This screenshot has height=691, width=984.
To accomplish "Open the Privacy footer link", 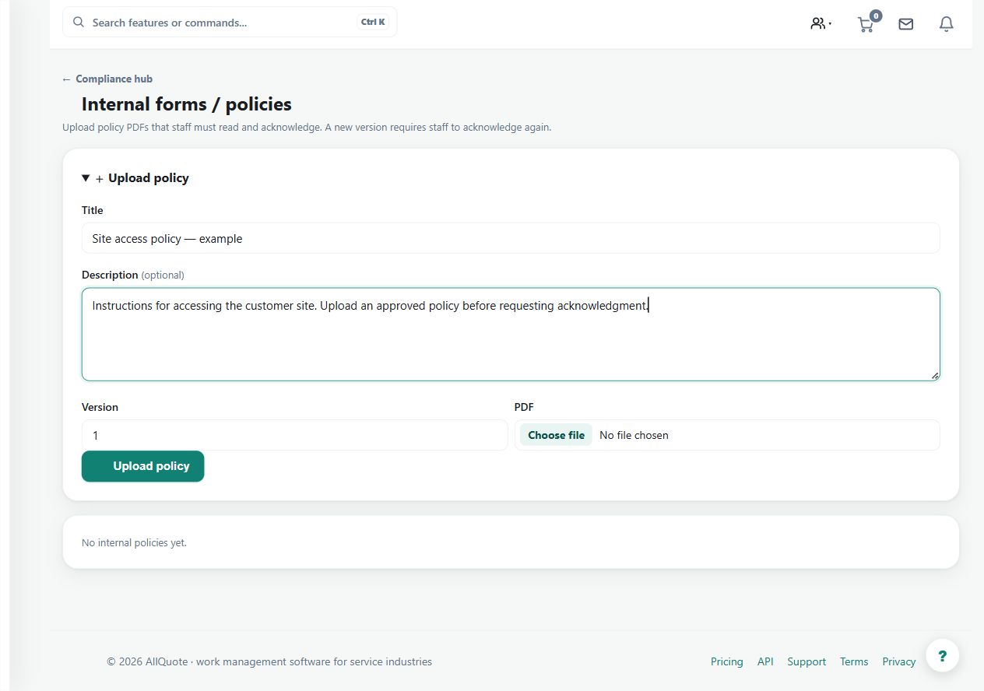I will pyautogui.click(x=899, y=661).
